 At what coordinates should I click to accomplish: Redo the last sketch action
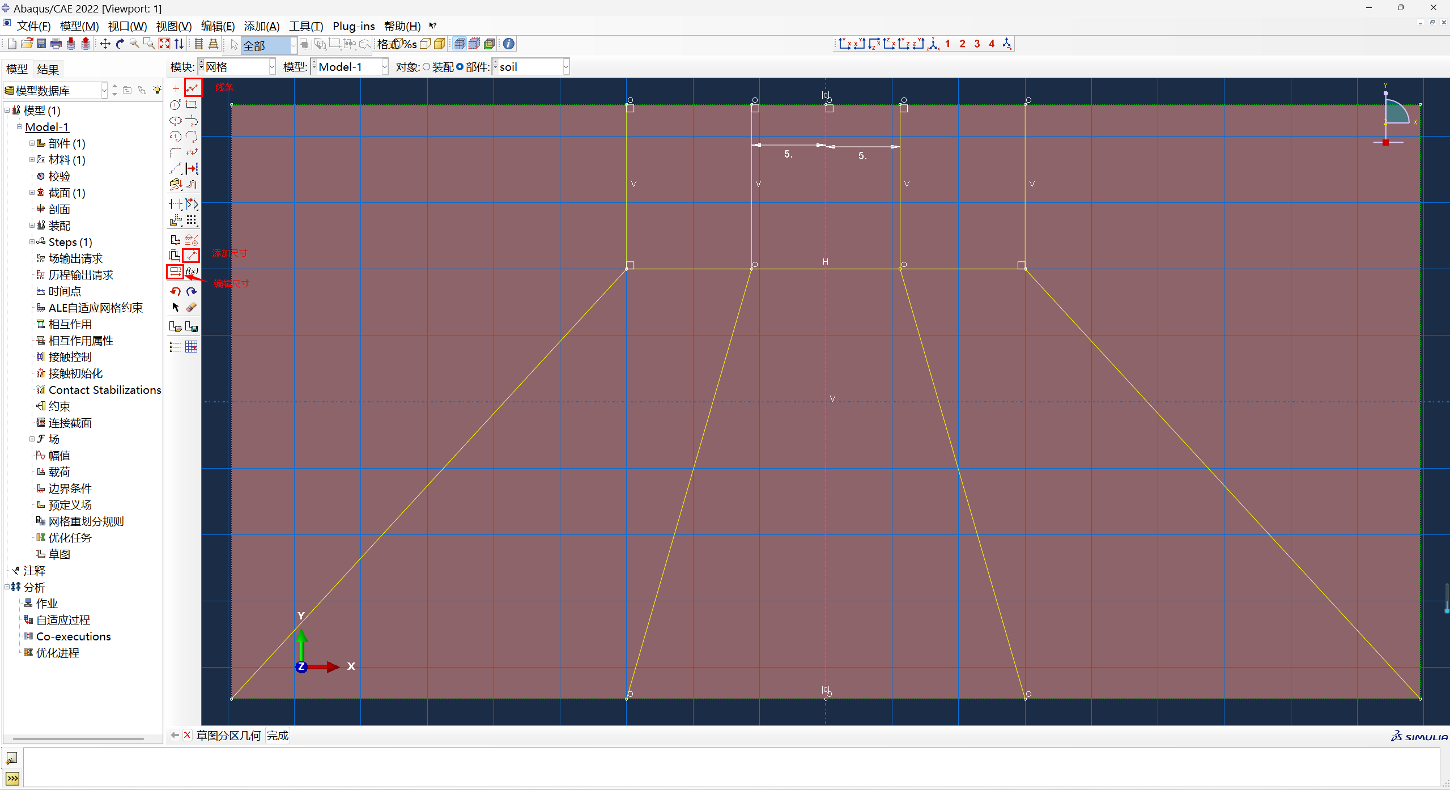(x=192, y=291)
